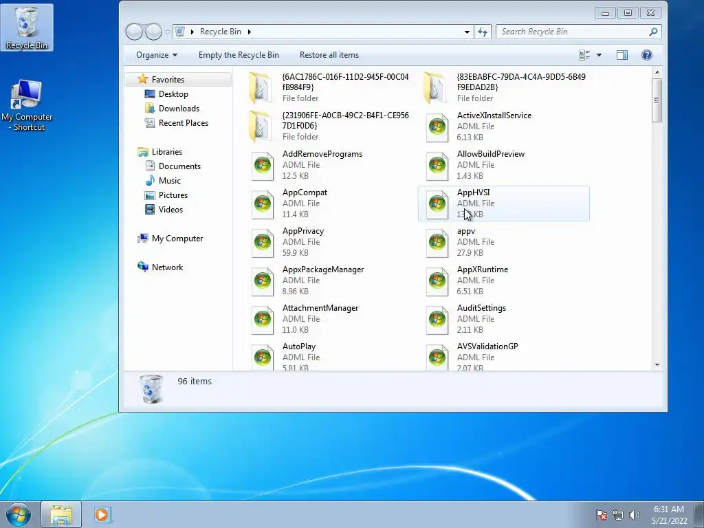Screen dimensions: 704x528
Task: Click the Show desktop strip
Action: pos(700,514)
